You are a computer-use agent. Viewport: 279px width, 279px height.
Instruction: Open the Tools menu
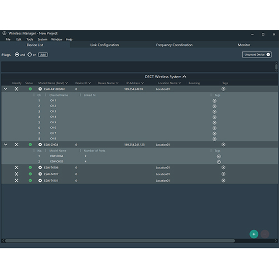30,40
